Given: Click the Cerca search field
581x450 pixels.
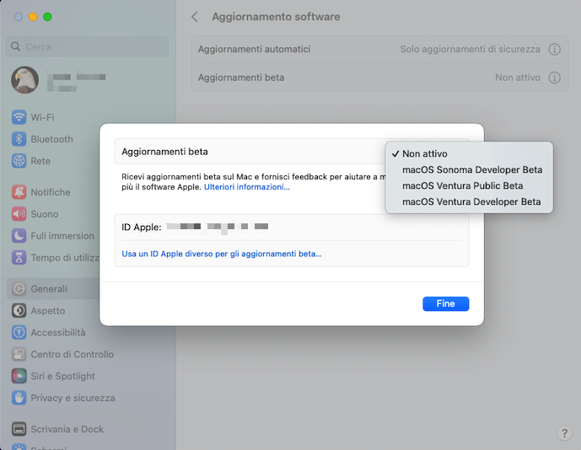Looking at the screenshot, I should click(x=88, y=46).
